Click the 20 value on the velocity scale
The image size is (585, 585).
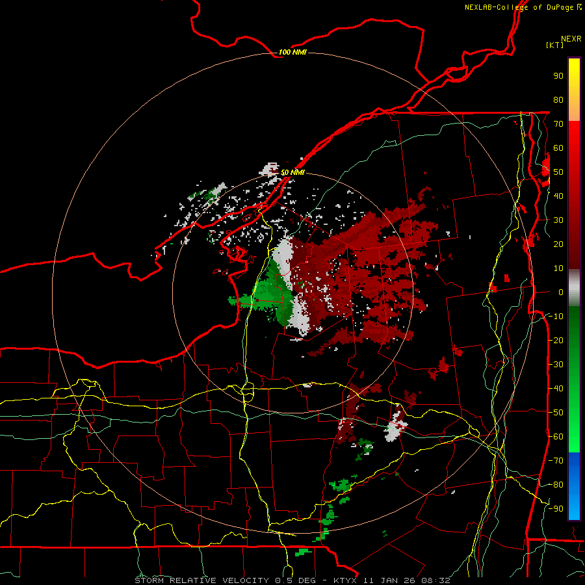click(x=558, y=244)
